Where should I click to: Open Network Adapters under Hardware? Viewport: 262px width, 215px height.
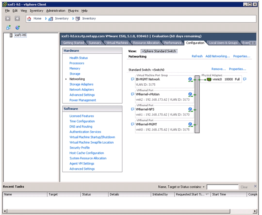(81, 90)
